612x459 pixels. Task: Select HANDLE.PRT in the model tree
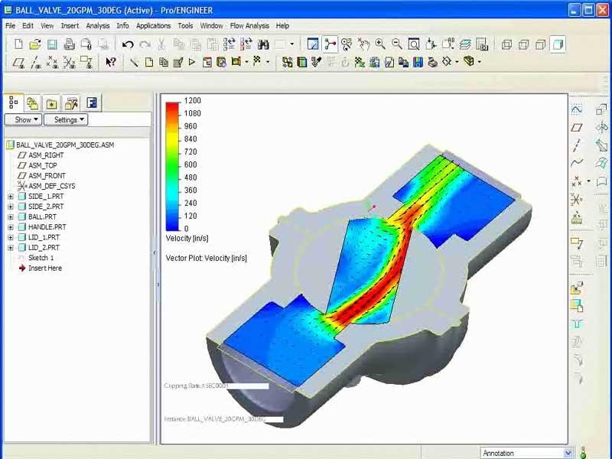47,227
